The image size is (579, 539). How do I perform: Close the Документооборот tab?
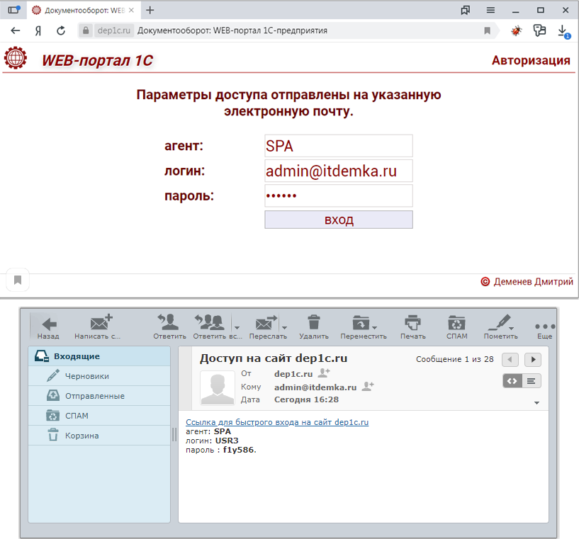click(131, 11)
